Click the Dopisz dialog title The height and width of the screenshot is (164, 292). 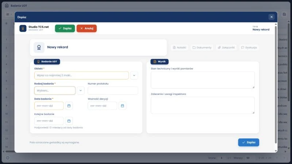[22, 17]
